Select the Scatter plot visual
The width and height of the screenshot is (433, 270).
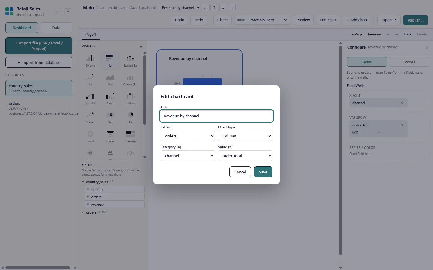tap(90, 117)
